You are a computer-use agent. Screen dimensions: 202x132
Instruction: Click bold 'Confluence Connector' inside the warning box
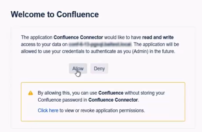coord(113,100)
